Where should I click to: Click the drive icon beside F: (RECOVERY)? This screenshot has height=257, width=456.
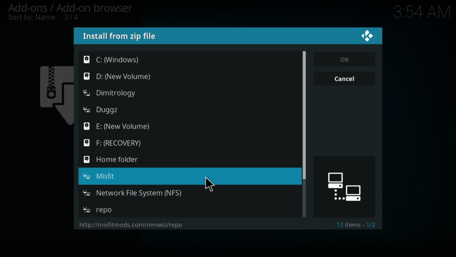point(87,143)
